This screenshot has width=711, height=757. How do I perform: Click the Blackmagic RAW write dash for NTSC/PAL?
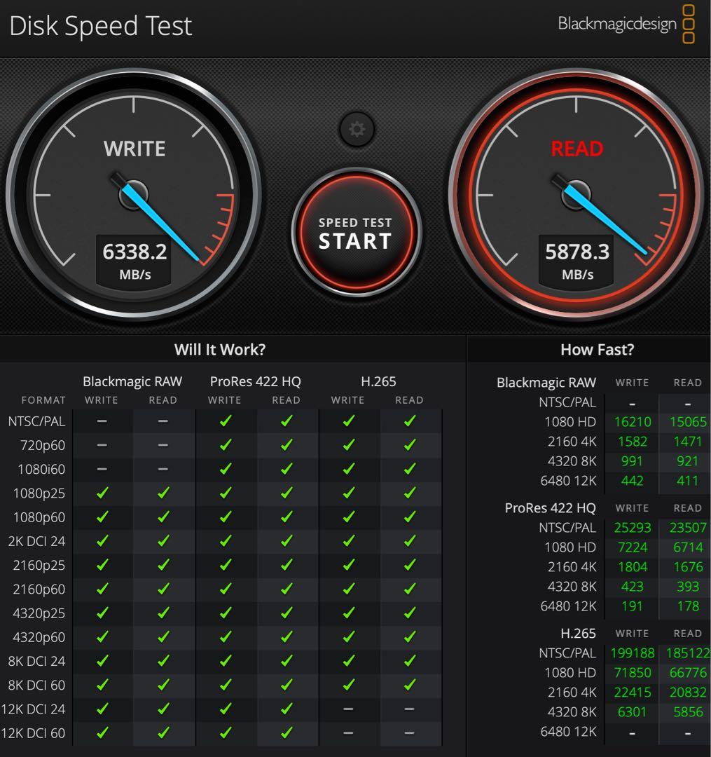[x=102, y=421]
